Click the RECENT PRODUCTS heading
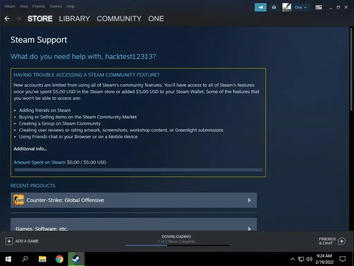The image size is (354, 266). (33, 186)
